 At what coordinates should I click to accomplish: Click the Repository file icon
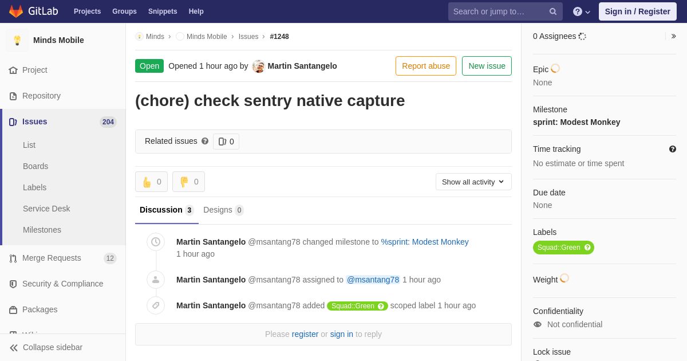(13, 96)
